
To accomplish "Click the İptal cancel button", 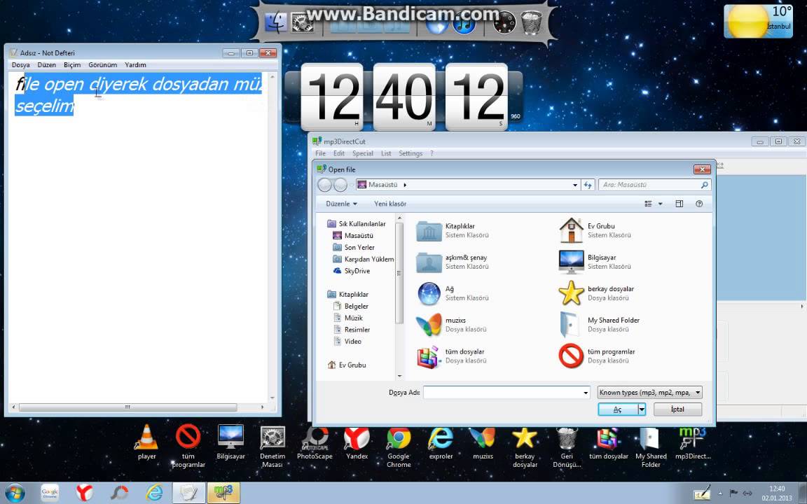I will 677,409.
